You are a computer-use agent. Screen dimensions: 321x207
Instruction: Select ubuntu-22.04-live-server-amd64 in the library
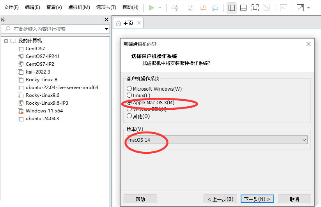click(x=62, y=88)
